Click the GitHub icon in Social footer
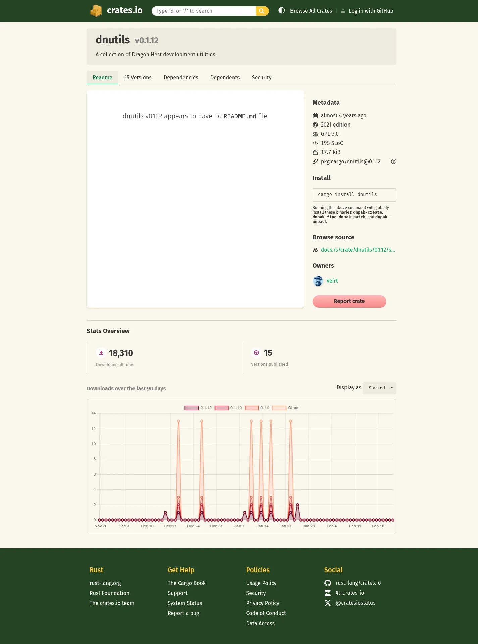The image size is (478, 644). pyautogui.click(x=328, y=583)
